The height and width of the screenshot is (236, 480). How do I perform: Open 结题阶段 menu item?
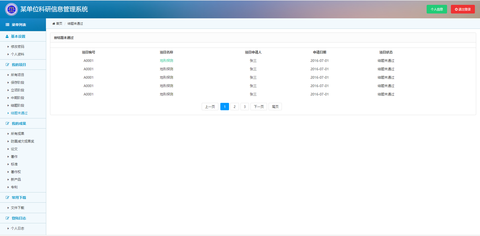[x=18, y=105]
